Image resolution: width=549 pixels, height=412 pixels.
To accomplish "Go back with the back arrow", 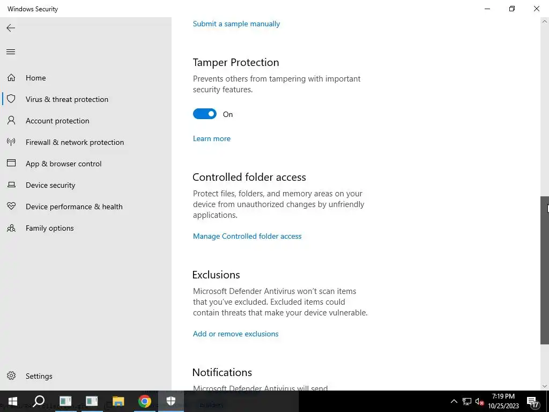I will (11, 28).
